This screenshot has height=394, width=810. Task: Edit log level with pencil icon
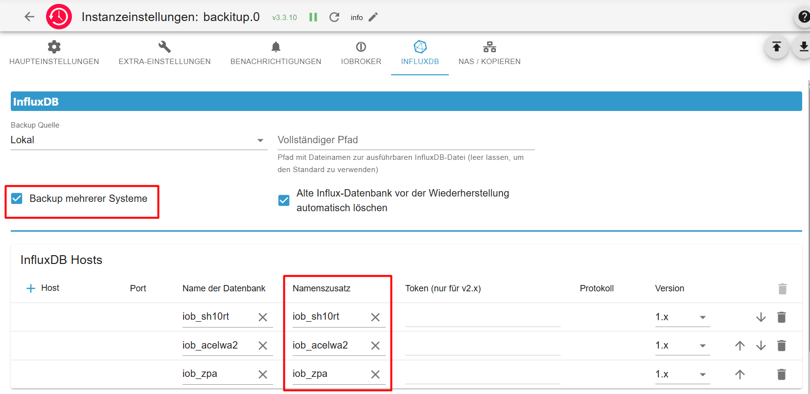coord(373,17)
